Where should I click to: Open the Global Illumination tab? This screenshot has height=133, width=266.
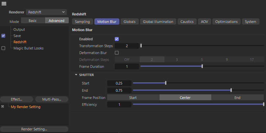point(158,22)
